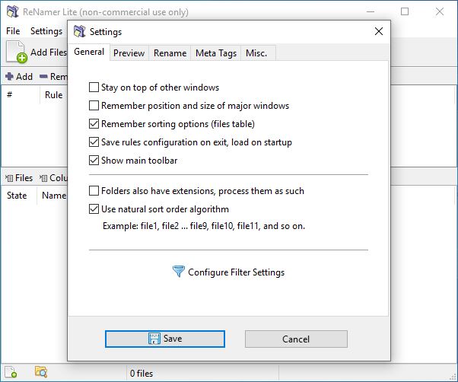Click the Configure Filter Settings funnel icon
Viewport: 458px width, 382px height.
(179, 272)
